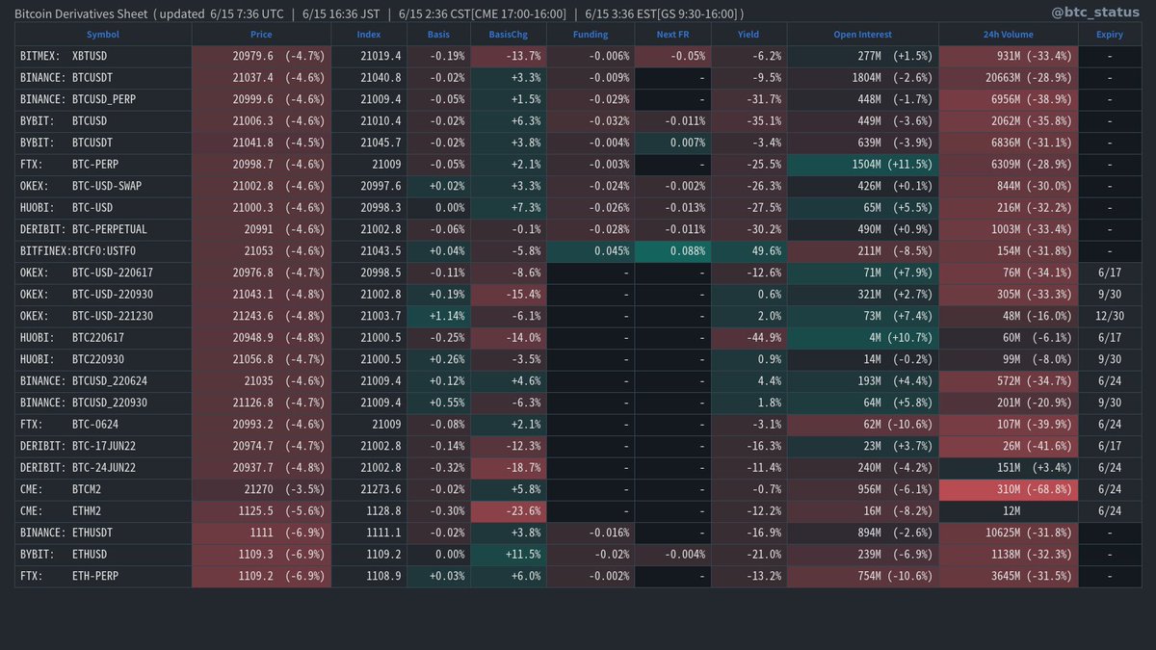Sort by the Price column header
Viewport: 1156px width, 650px height.
[x=261, y=34]
